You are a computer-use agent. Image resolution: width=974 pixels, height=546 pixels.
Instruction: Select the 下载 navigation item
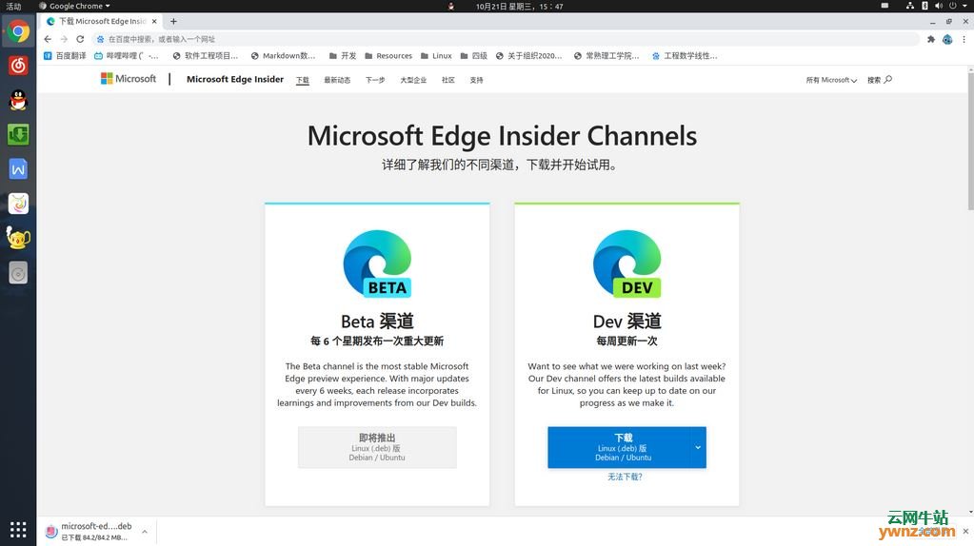(303, 80)
